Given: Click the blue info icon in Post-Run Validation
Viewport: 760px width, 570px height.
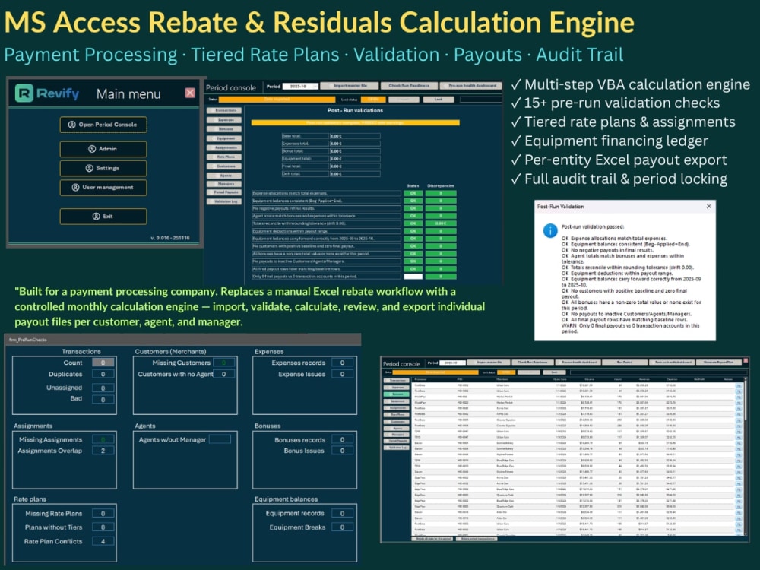Looking at the screenshot, I should click(x=550, y=231).
